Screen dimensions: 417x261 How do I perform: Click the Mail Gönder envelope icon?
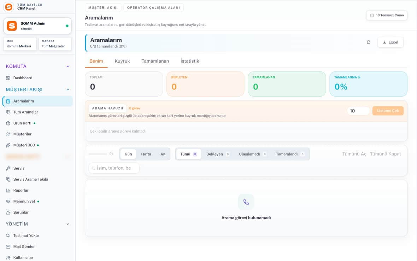pos(8,246)
